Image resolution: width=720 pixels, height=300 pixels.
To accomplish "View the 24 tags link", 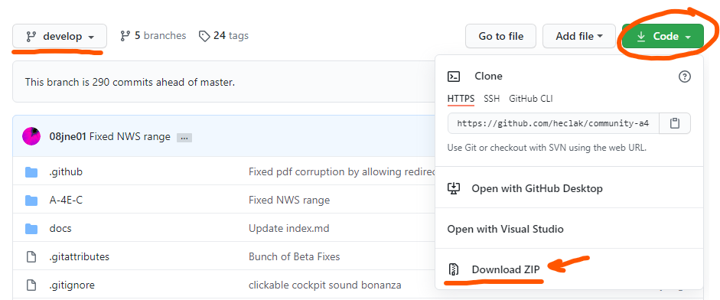I will point(223,35).
